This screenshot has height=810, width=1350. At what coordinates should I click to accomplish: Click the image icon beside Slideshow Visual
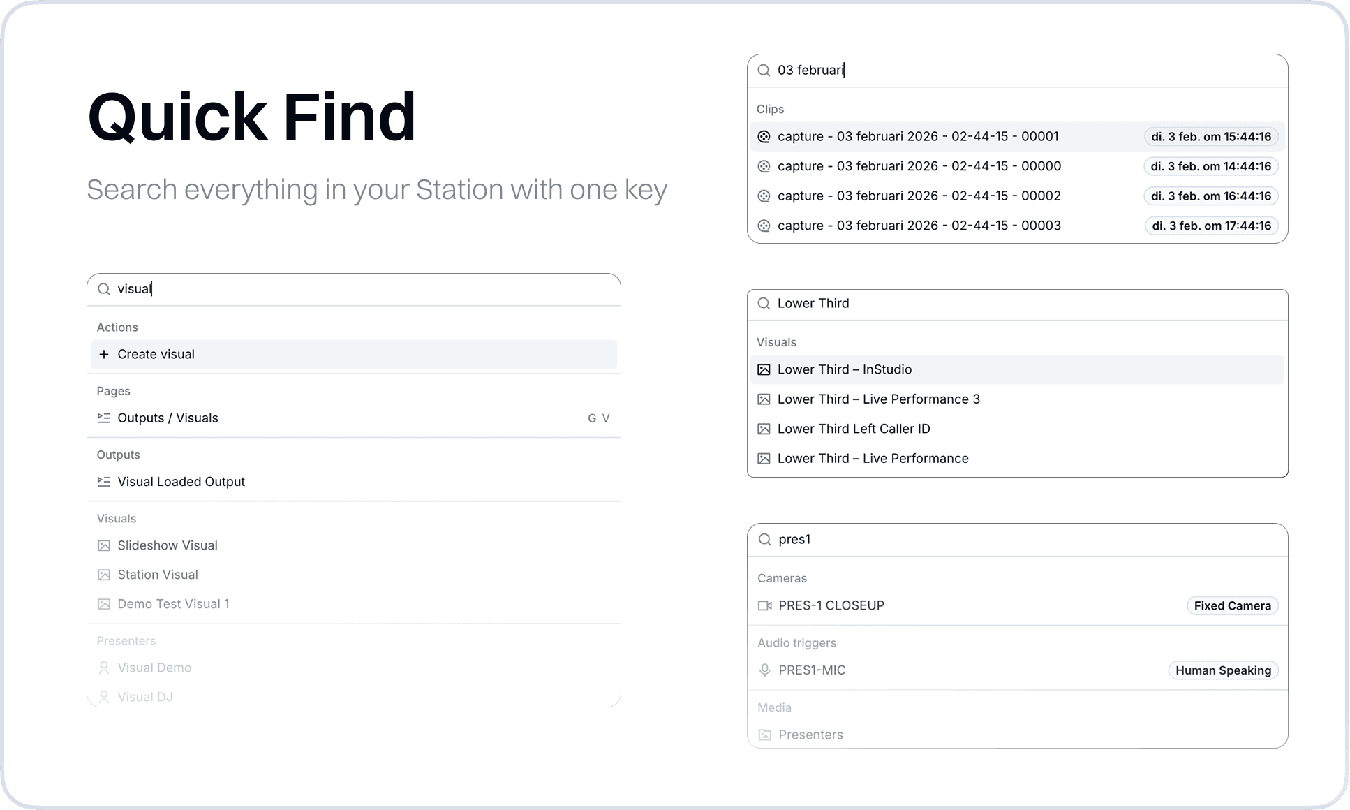104,545
